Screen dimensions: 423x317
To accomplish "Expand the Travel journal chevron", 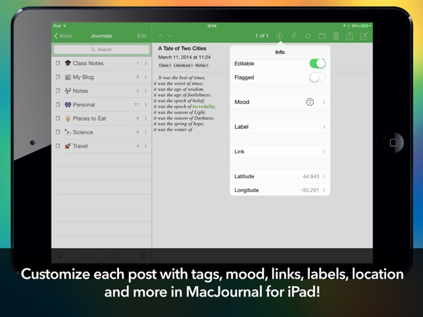I will (x=145, y=146).
